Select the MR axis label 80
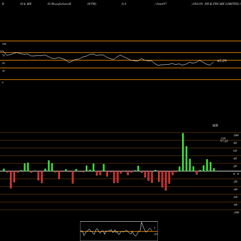The image size is (241, 241). point(235,143)
